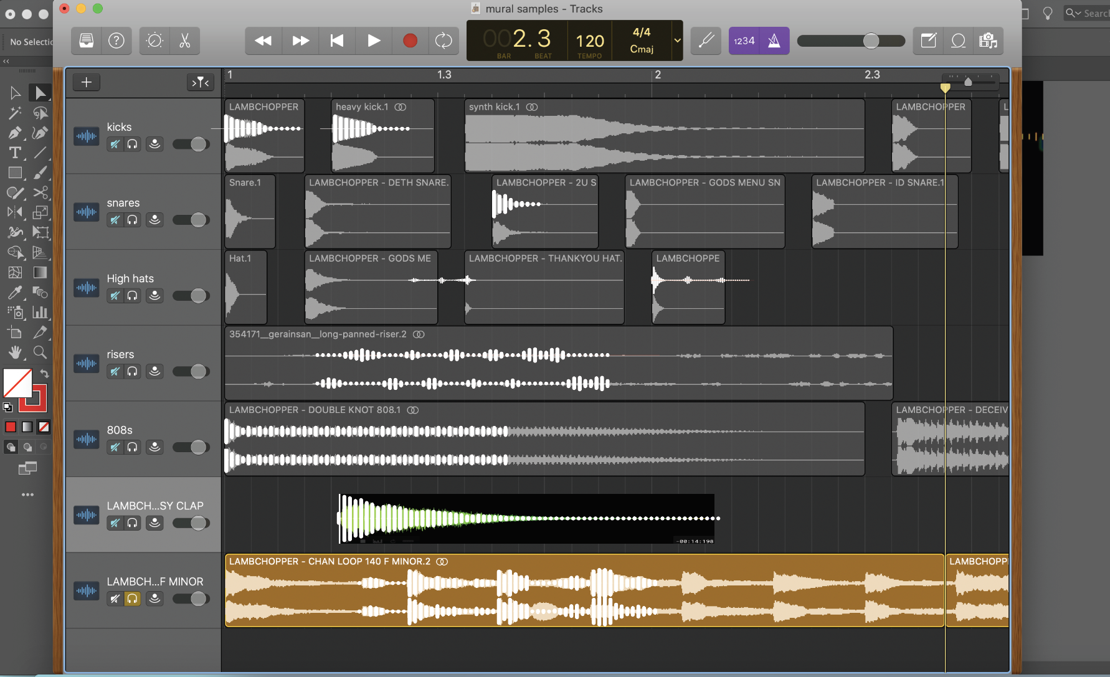
Task: Mute the kicks track
Action: pos(115,144)
